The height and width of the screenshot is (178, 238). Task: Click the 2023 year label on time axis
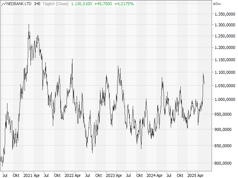click(x=110, y=175)
